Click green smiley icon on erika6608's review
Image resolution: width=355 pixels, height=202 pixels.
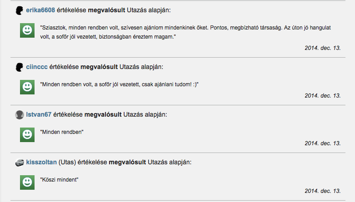click(27, 30)
